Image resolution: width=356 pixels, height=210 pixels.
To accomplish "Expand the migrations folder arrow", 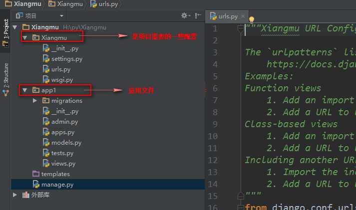I will click(x=35, y=100).
